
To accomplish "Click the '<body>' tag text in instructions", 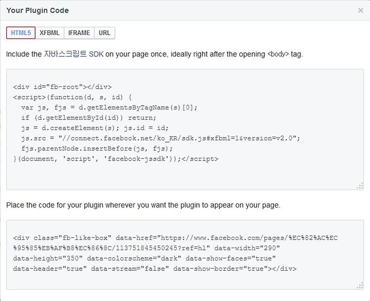I will click(278, 54).
